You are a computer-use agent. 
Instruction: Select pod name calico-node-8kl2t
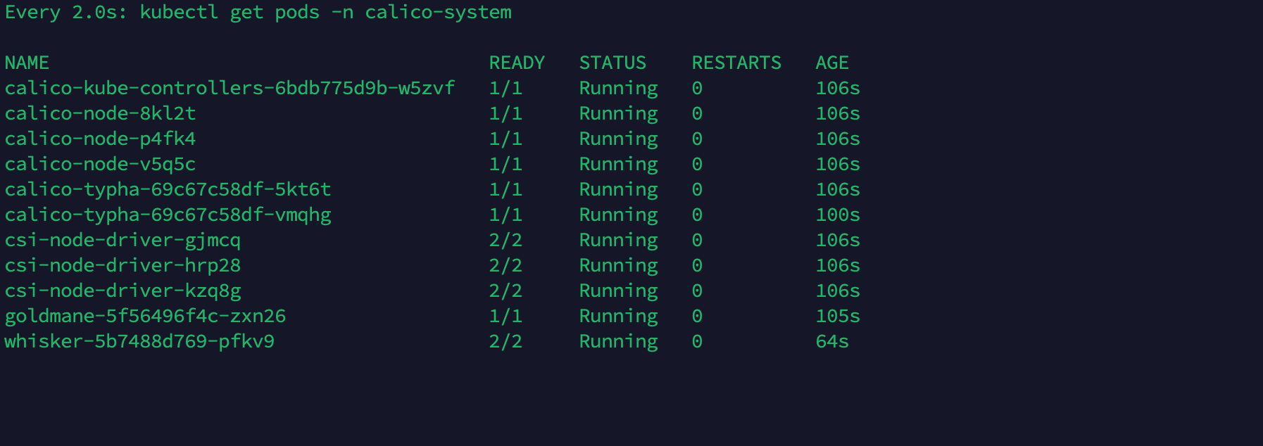[101, 113]
